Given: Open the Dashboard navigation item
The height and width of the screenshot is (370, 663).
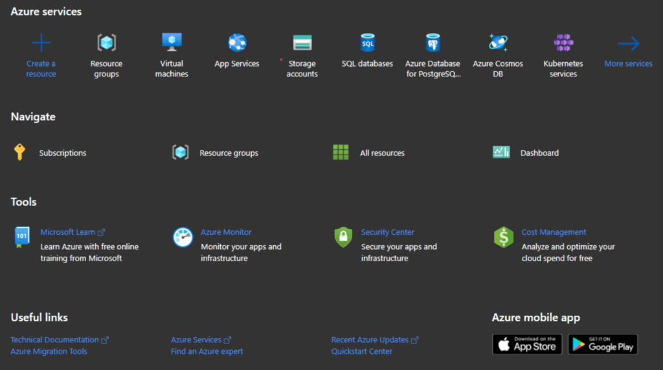Looking at the screenshot, I should click(539, 153).
